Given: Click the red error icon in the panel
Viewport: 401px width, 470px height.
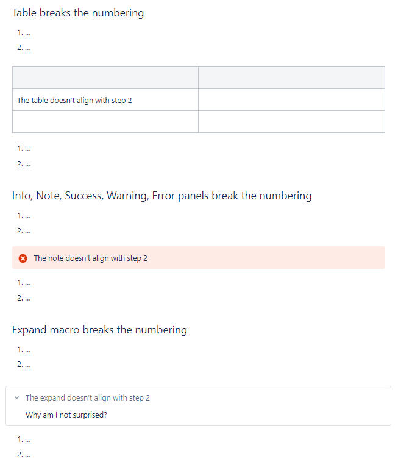Looking at the screenshot, I should pos(23,258).
